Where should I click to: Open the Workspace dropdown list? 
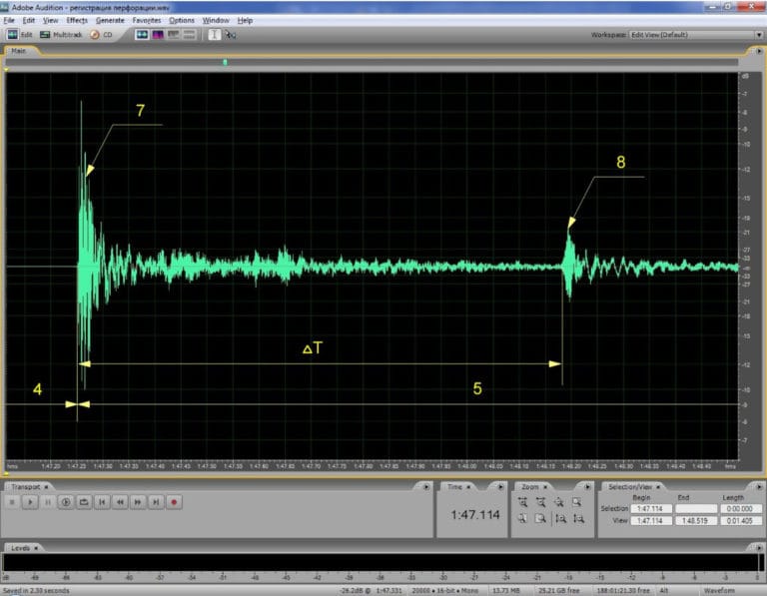click(759, 35)
